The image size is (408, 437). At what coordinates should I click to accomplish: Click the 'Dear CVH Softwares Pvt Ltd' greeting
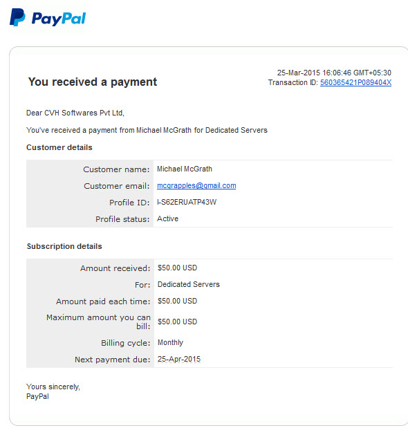point(75,113)
